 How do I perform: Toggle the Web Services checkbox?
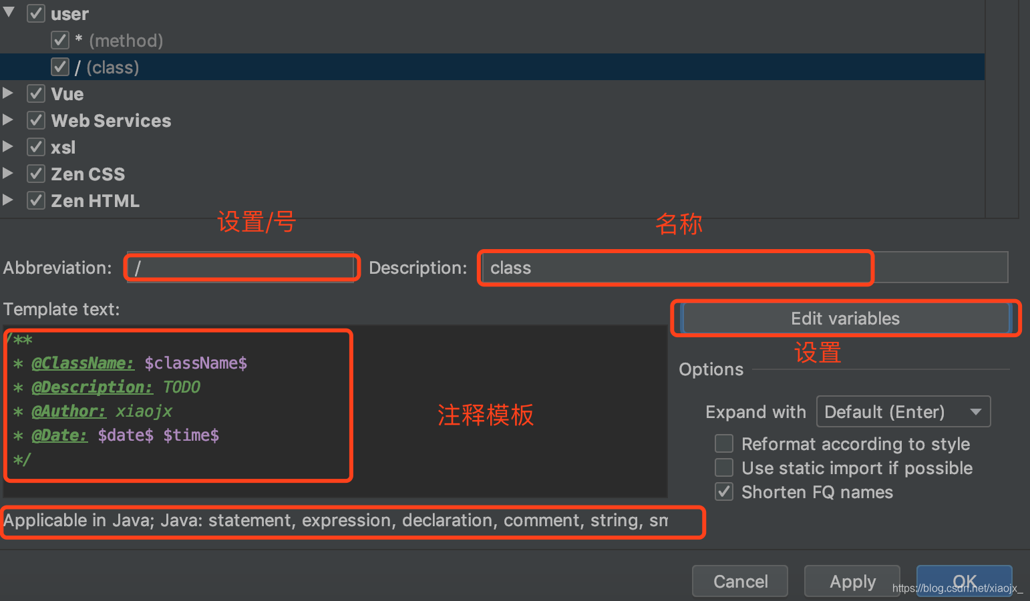click(x=36, y=120)
